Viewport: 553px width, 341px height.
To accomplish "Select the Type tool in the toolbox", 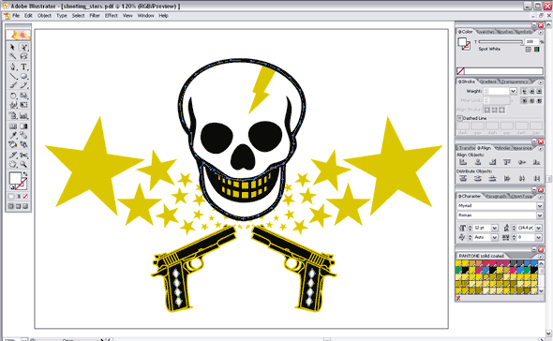I will tap(23, 67).
